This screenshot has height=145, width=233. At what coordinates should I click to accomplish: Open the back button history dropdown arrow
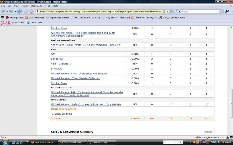7,11
